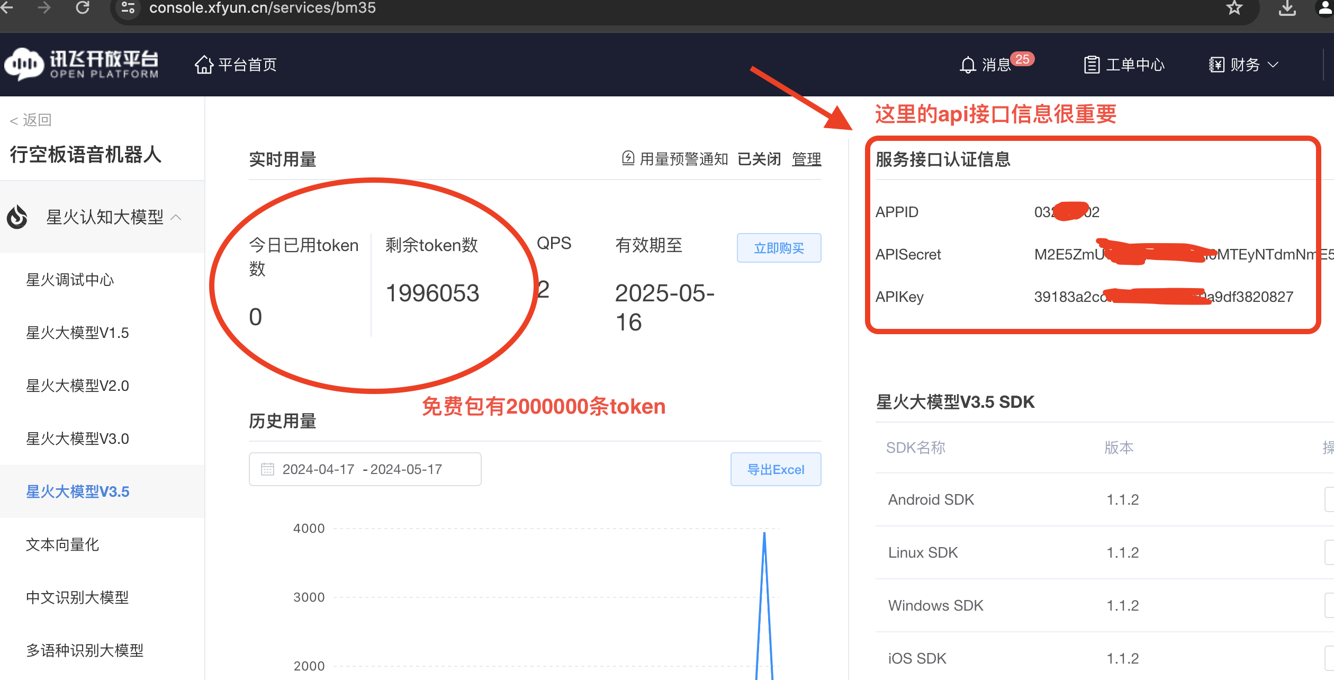Click the iFlytek Open Platform logo

tap(82, 65)
